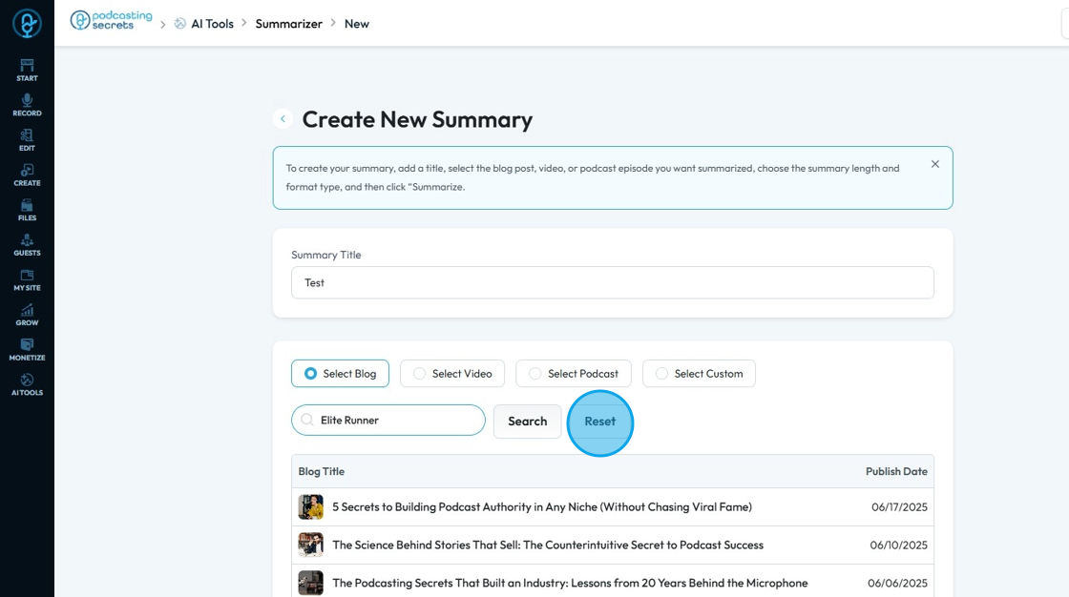1069x597 pixels.
Task: Open the Start section in sidebar
Action: click(27, 70)
